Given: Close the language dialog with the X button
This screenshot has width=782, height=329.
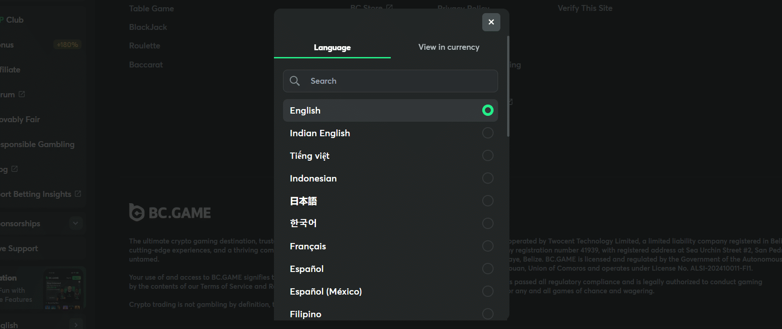Looking at the screenshot, I should click(491, 22).
